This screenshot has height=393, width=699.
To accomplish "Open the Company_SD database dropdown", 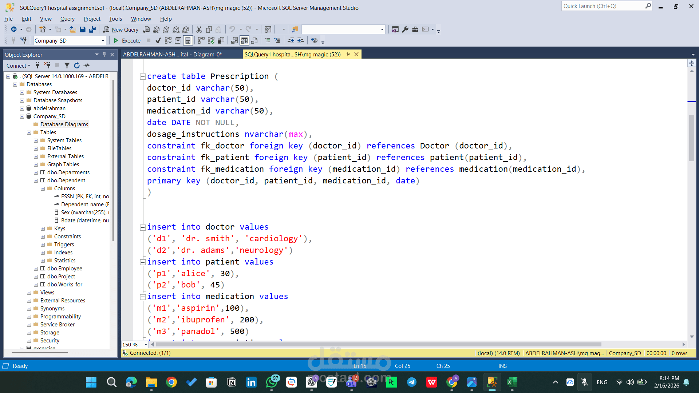I will [x=103, y=40].
